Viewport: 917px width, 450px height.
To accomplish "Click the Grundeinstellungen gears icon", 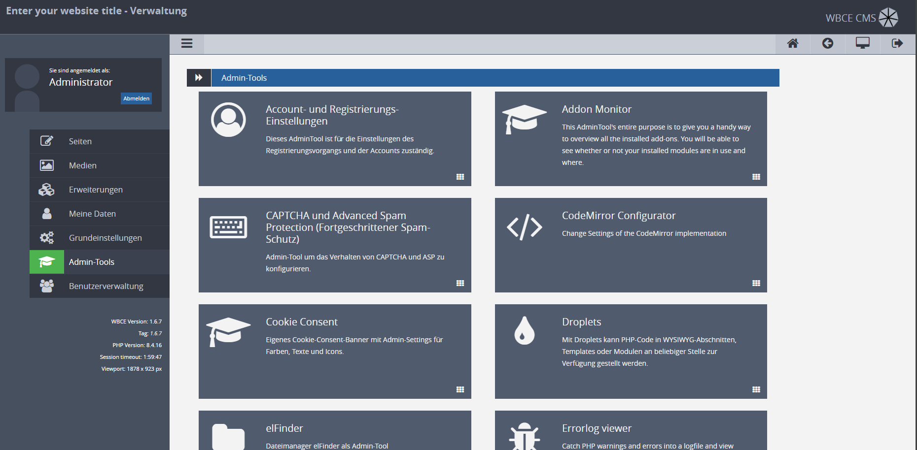I will point(47,238).
